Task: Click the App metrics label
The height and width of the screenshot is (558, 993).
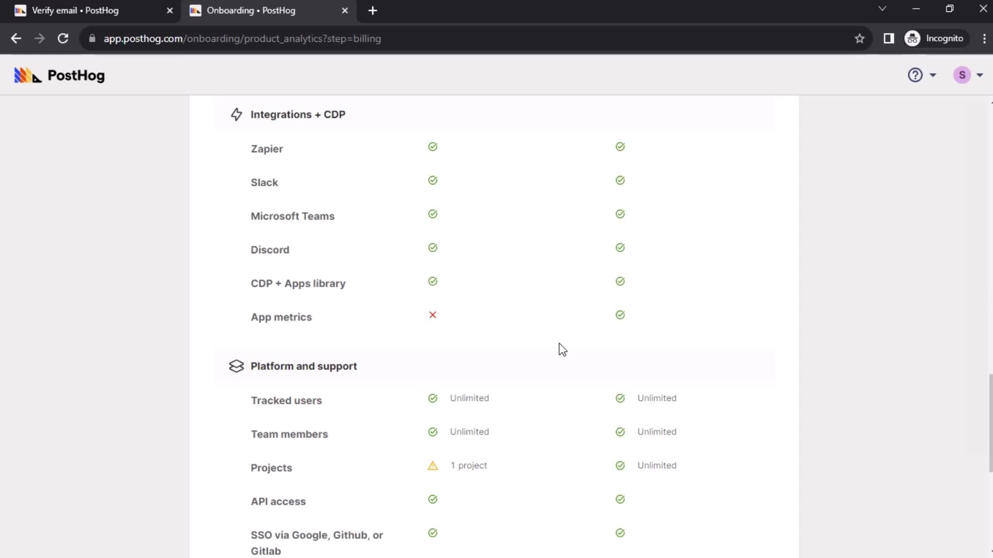Action: [x=281, y=317]
